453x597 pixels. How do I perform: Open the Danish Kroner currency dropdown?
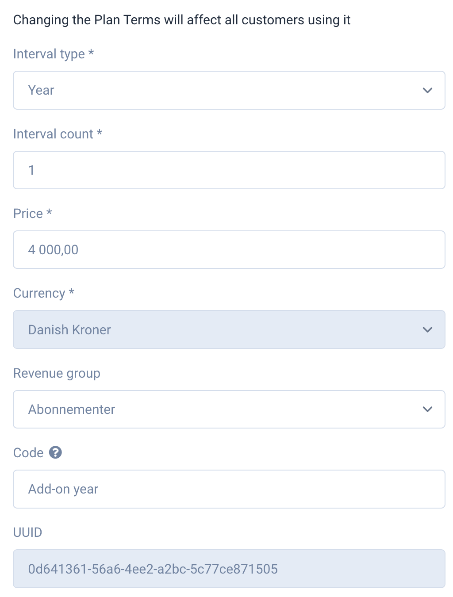(229, 329)
